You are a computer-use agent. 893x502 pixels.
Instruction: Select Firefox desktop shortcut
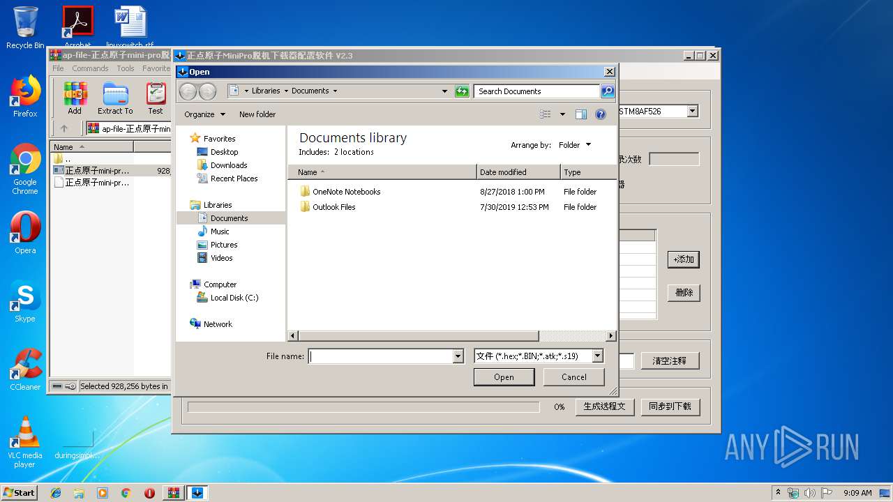click(25, 96)
